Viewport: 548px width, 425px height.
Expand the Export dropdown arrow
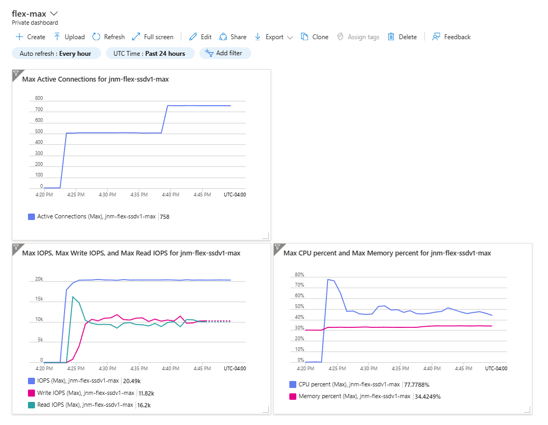click(x=290, y=38)
